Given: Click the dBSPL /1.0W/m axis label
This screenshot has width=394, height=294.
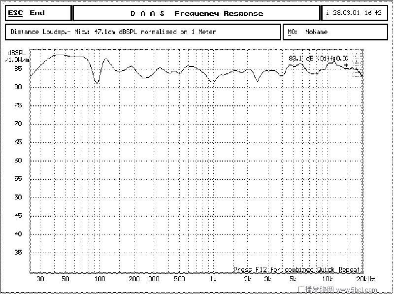Looking at the screenshot, I should [x=17, y=56].
